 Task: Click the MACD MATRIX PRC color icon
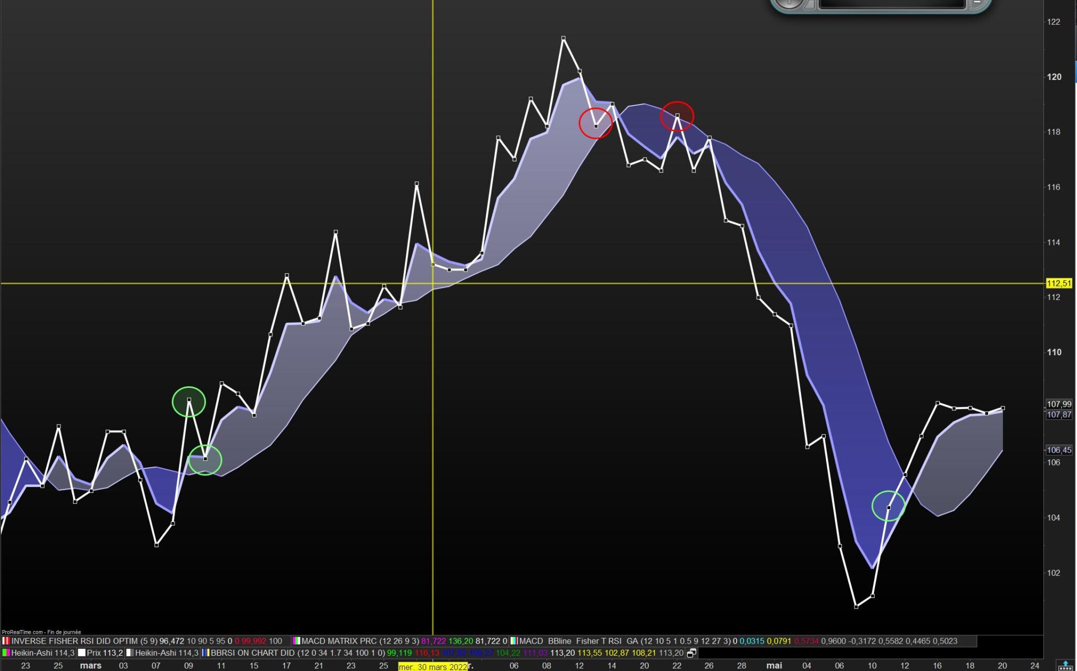(x=297, y=641)
